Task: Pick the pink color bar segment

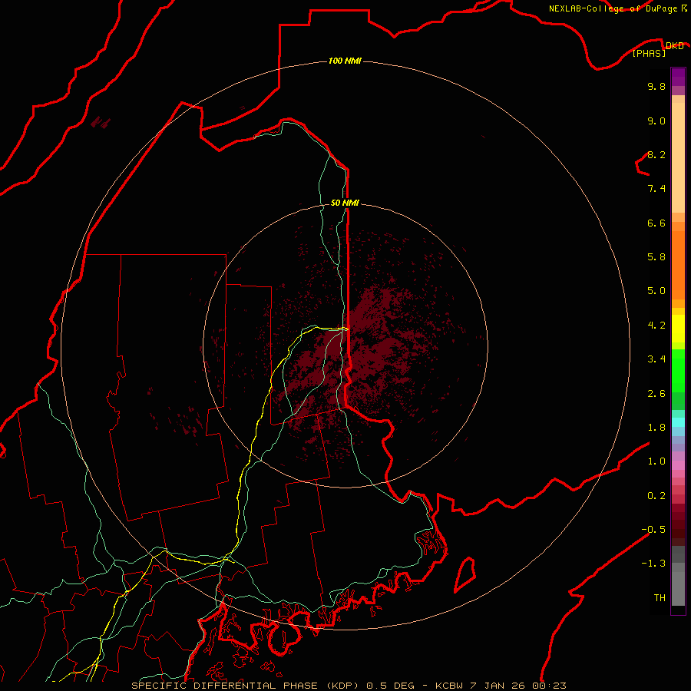Action: [x=678, y=465]
